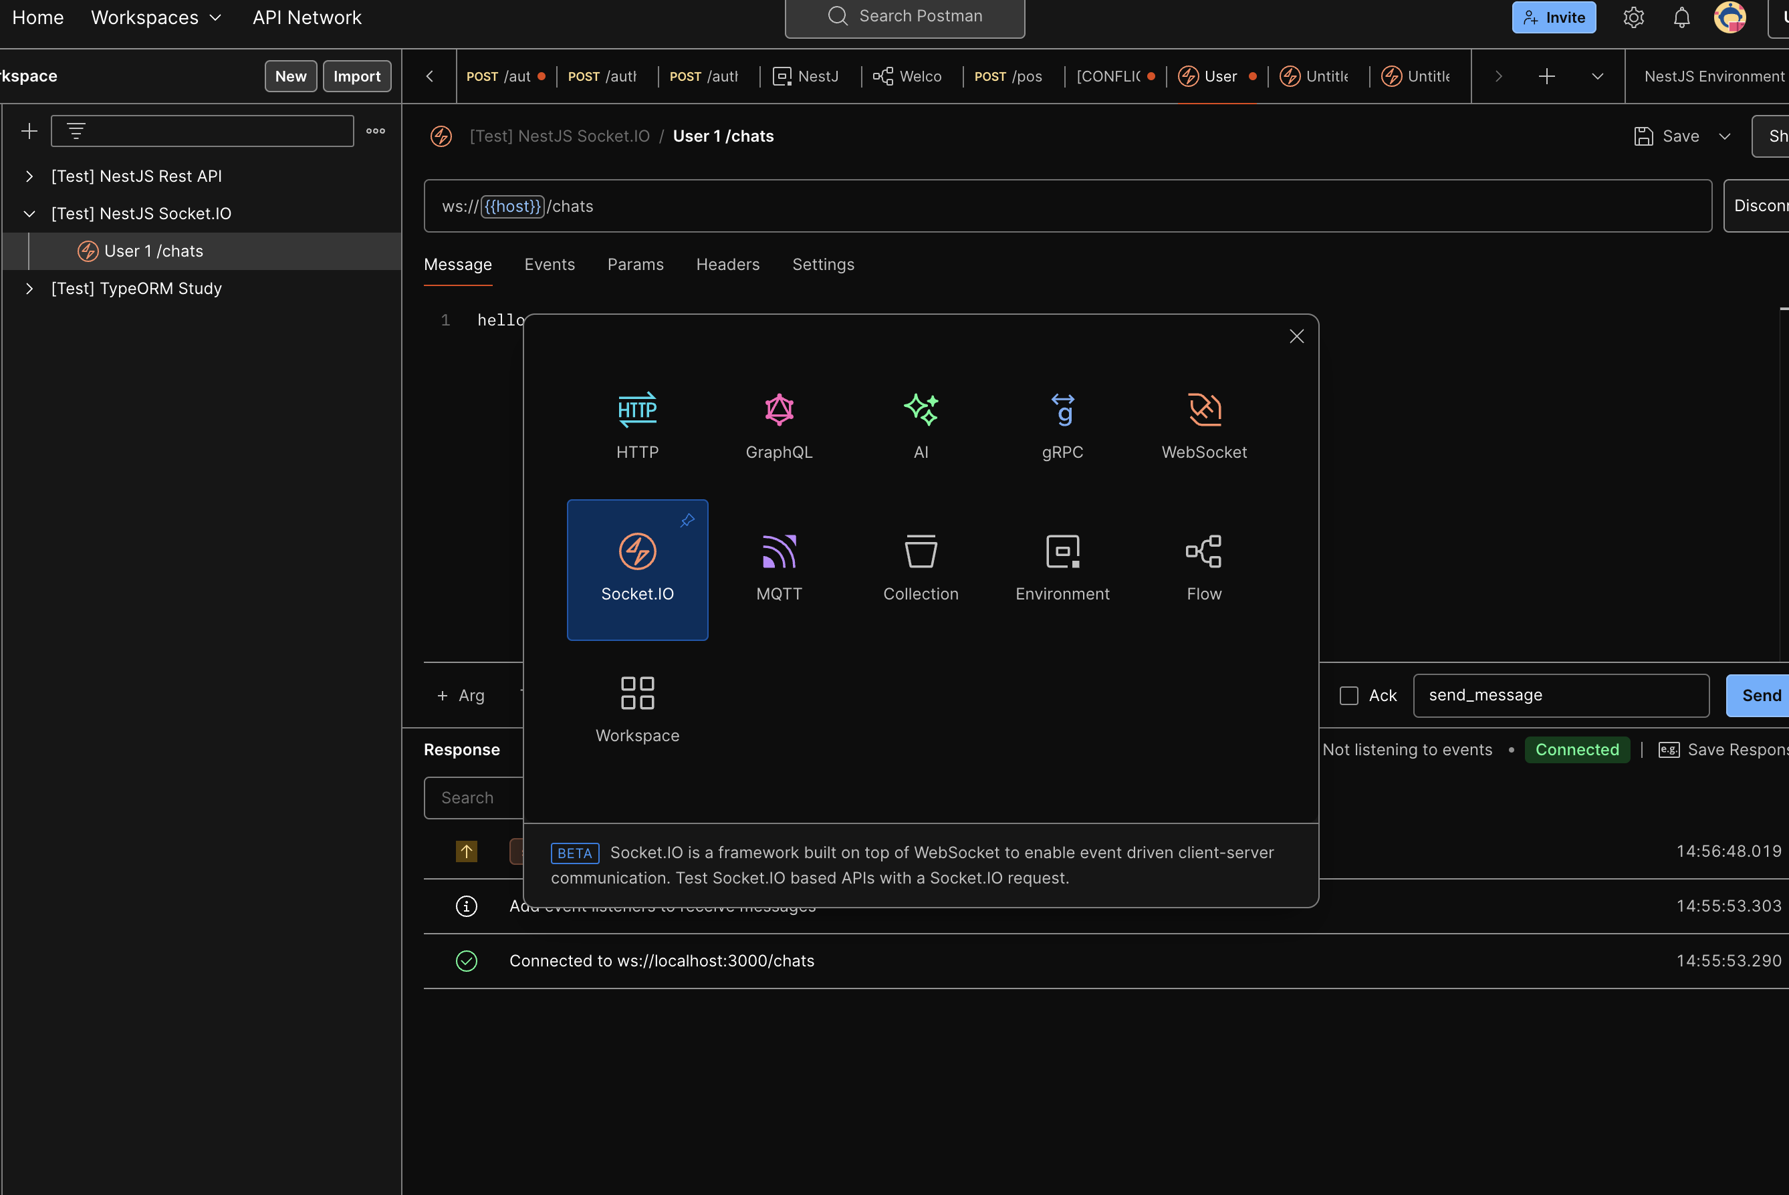Switch to the Events tab
Screen dimensions: 1789x1195
pos(549,265)
